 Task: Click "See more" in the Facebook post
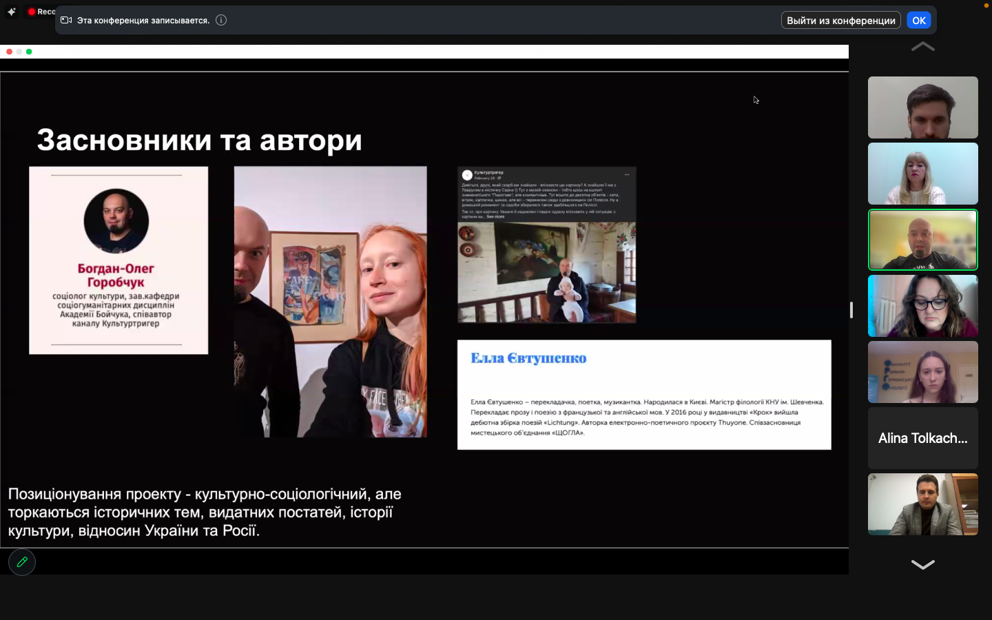495,216
